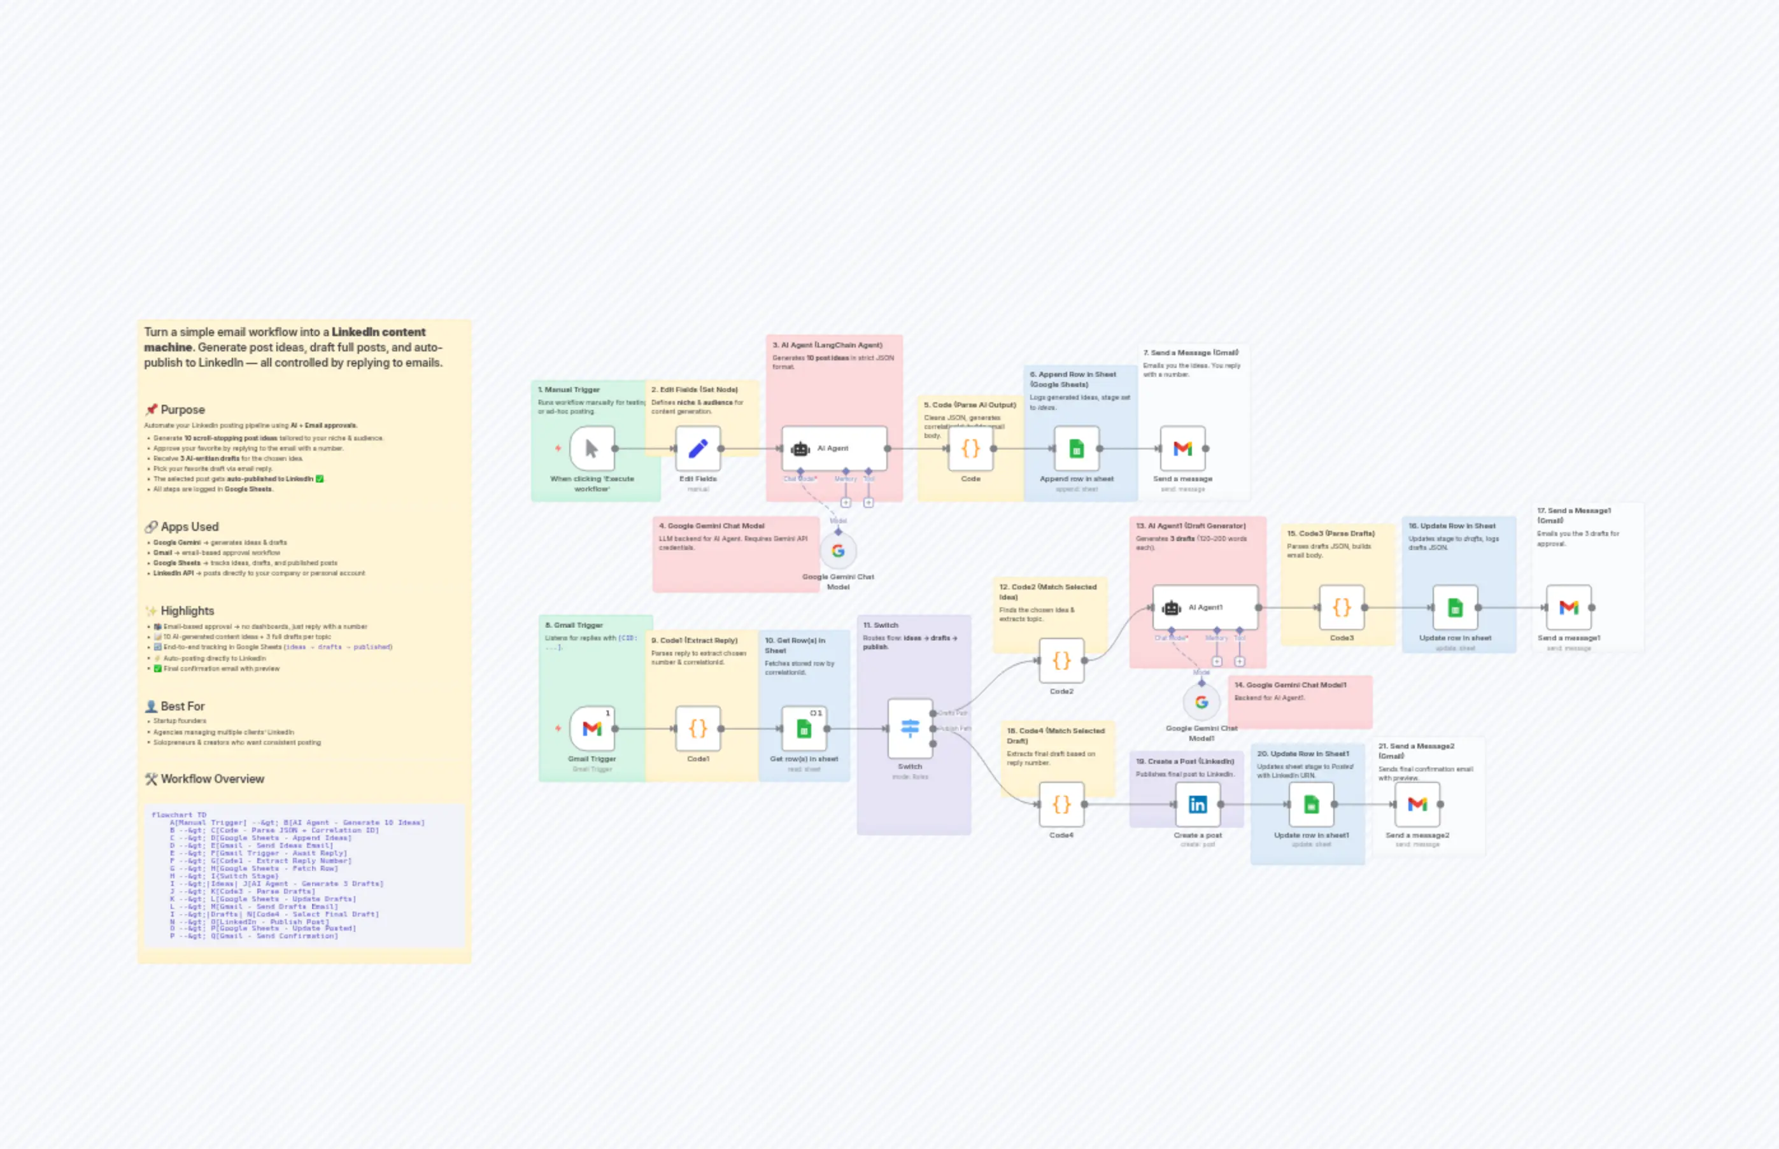Select the LinkedIn icon on Create a post
The height and width of the screenshot is (1149, 1779).
pos(1199,805)
